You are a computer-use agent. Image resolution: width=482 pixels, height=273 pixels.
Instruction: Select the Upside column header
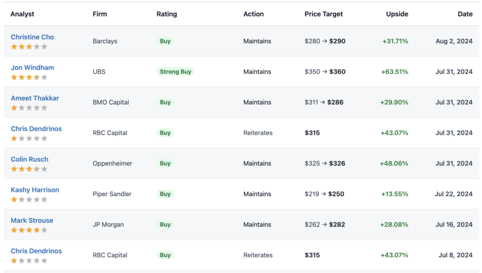click(x=397, y=14)
